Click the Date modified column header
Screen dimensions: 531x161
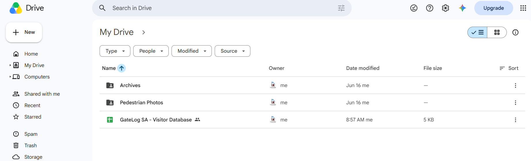pos(363,68)
